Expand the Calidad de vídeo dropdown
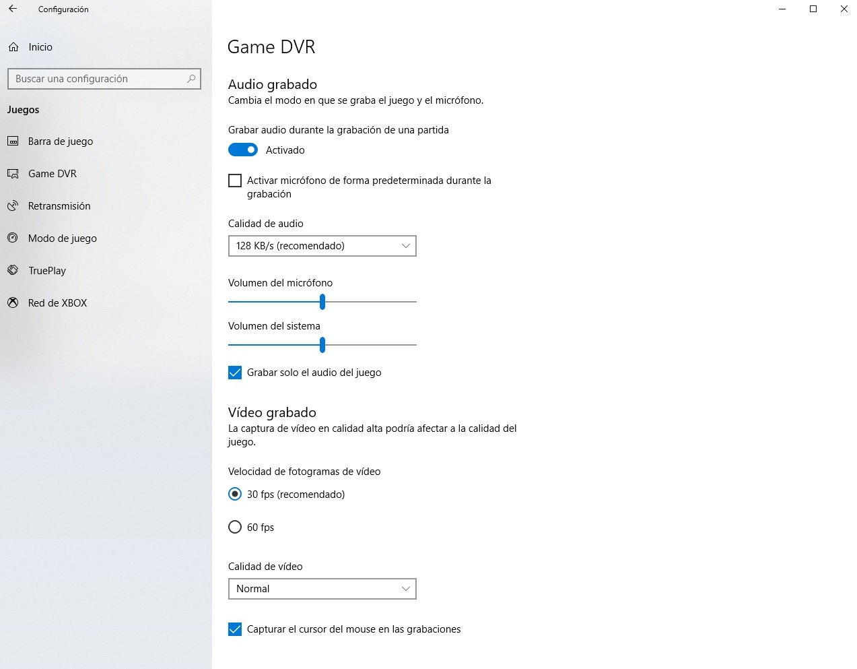 [x=322, y=589]
